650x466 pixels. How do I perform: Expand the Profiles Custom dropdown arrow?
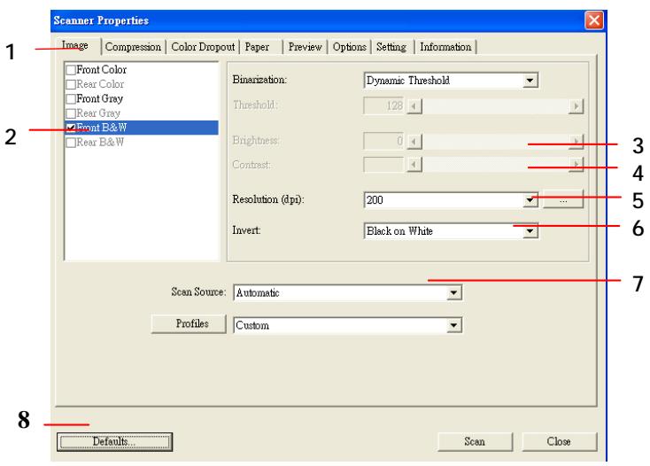coord(454,325)
